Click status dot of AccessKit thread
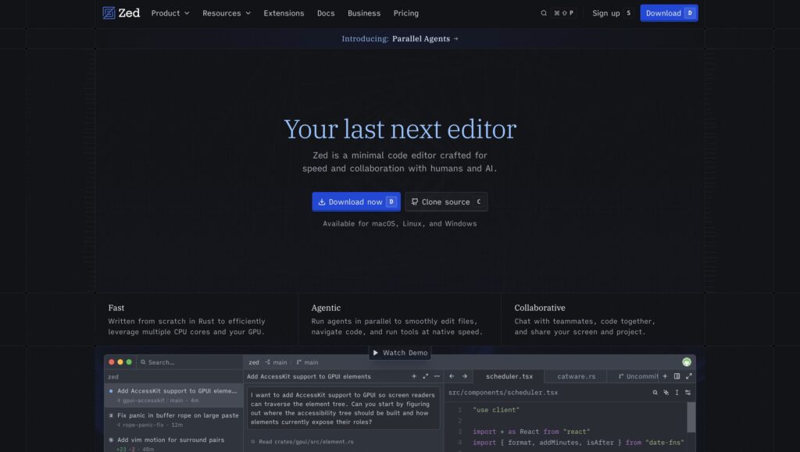This screenshot has width=800, height=452. click(111, 391)
